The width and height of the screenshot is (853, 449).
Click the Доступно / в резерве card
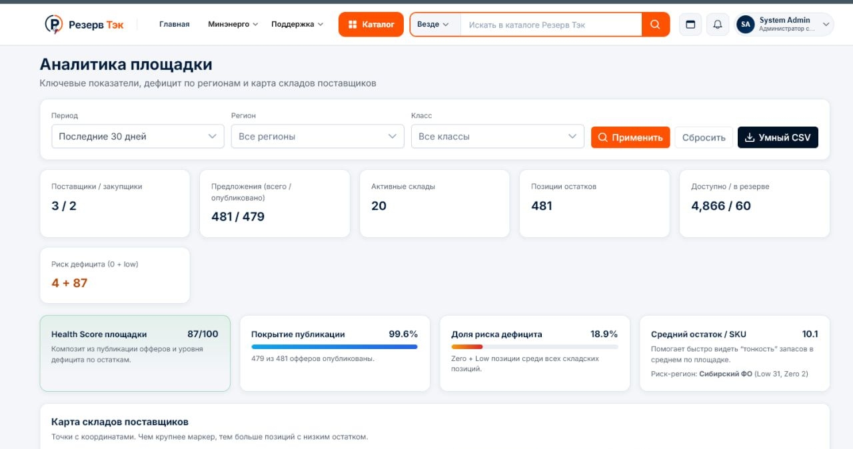click(x=755, y=203)
